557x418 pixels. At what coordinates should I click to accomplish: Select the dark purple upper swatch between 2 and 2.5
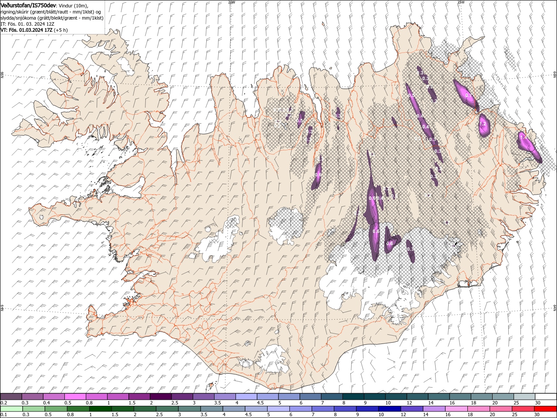click(161, 397)
